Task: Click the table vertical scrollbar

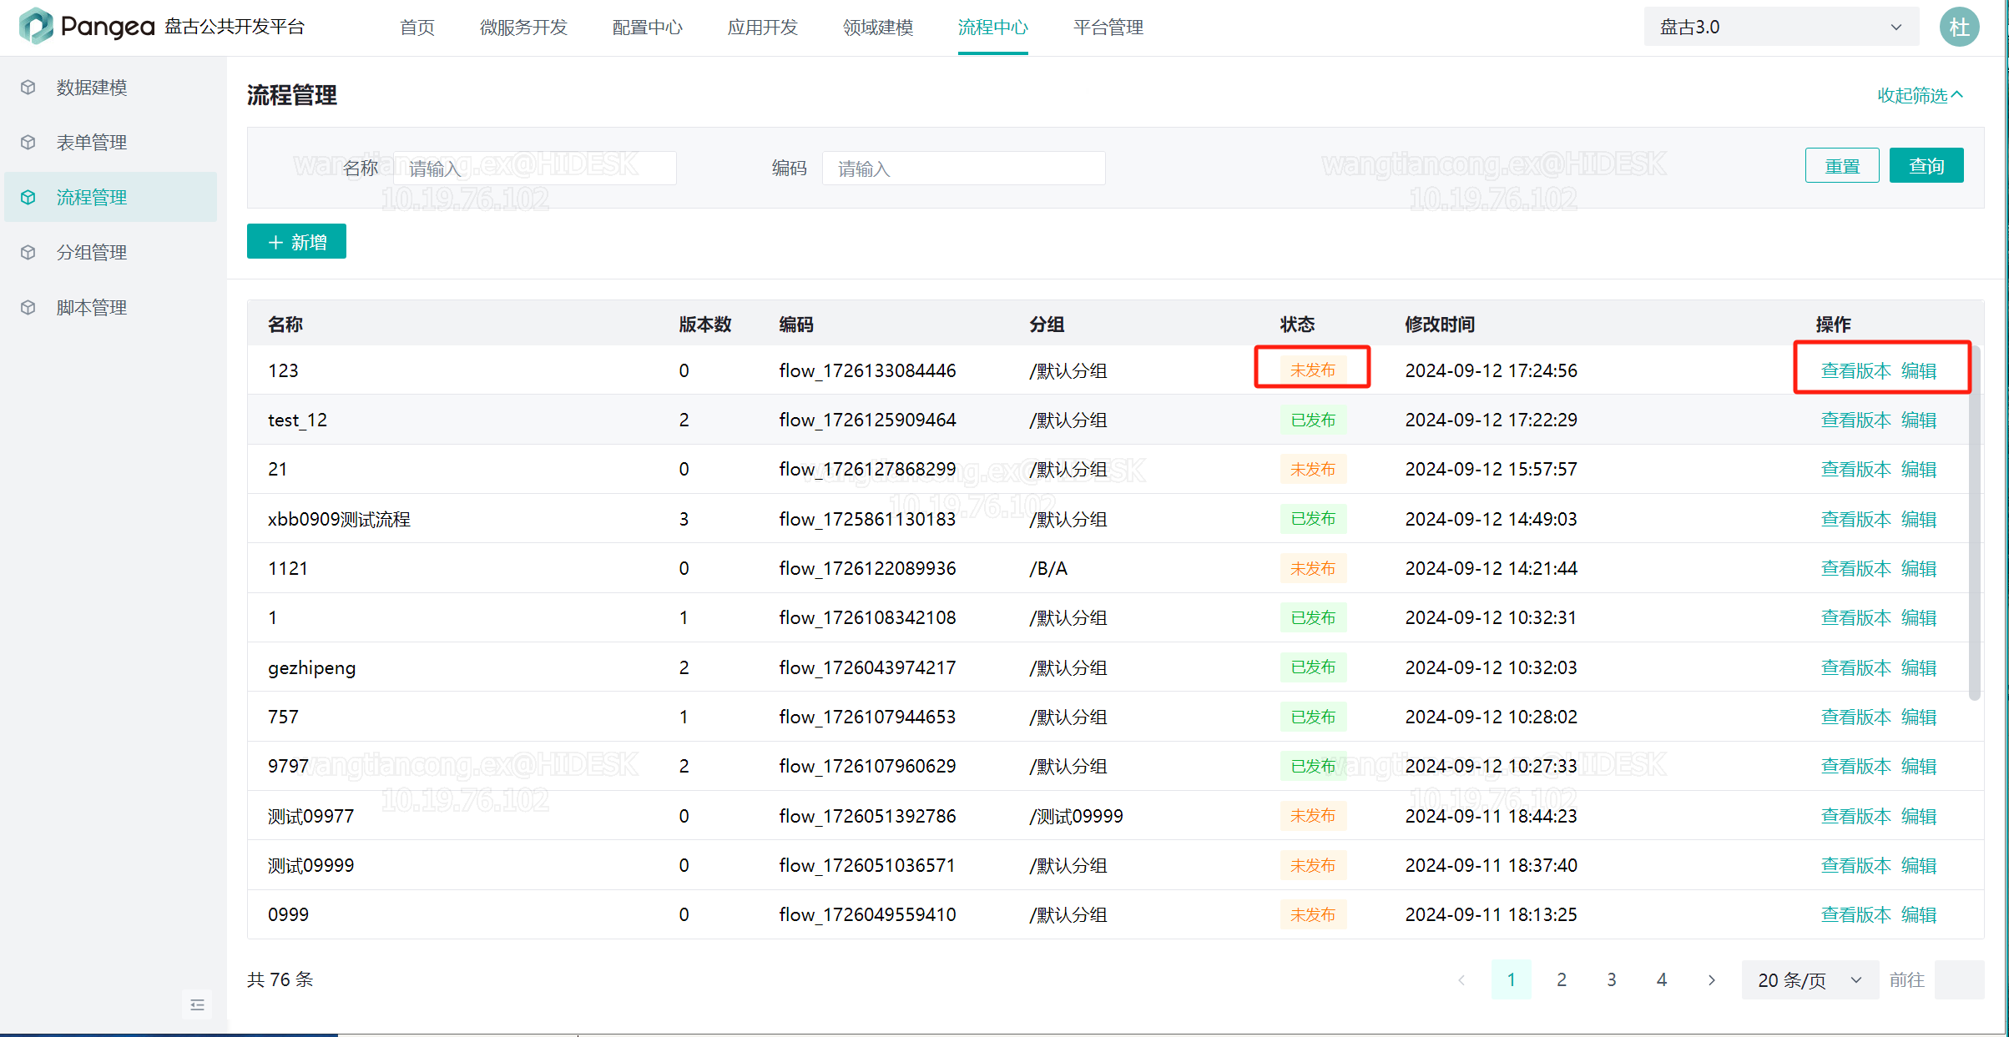Action: point(1974,523)
